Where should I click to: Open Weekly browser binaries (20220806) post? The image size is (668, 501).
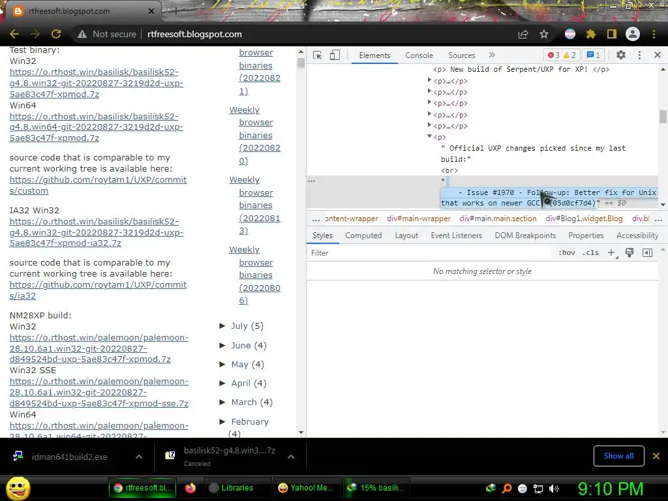pyautogui.click(x=255, y=275)
